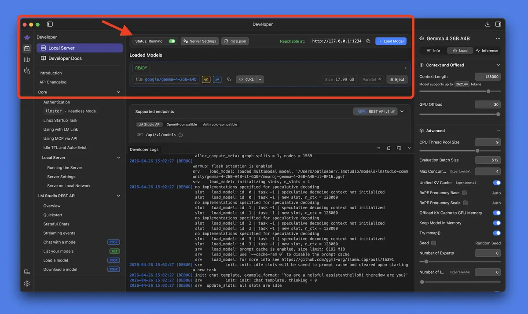Open the model Discover search icon
Screen dimensions: 528x314
click(x=27, y=70)
